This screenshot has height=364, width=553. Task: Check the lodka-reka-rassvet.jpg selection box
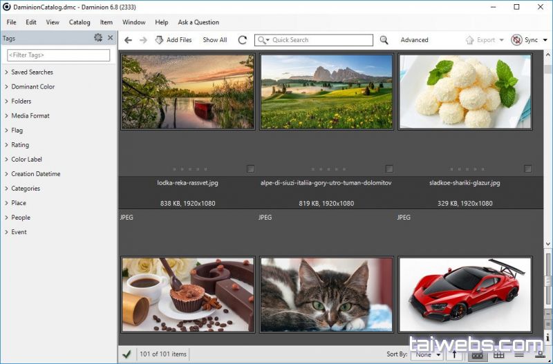[250, 169]
